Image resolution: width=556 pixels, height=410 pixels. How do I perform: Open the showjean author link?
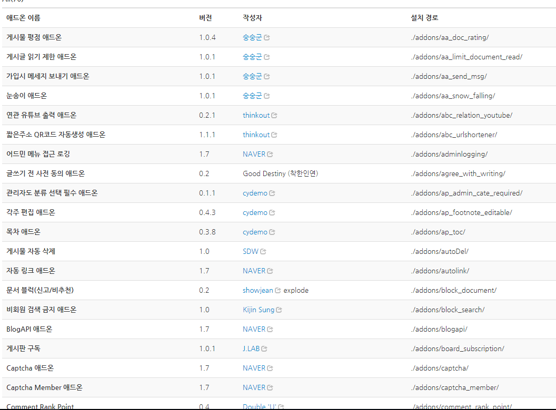pos(257,290)
